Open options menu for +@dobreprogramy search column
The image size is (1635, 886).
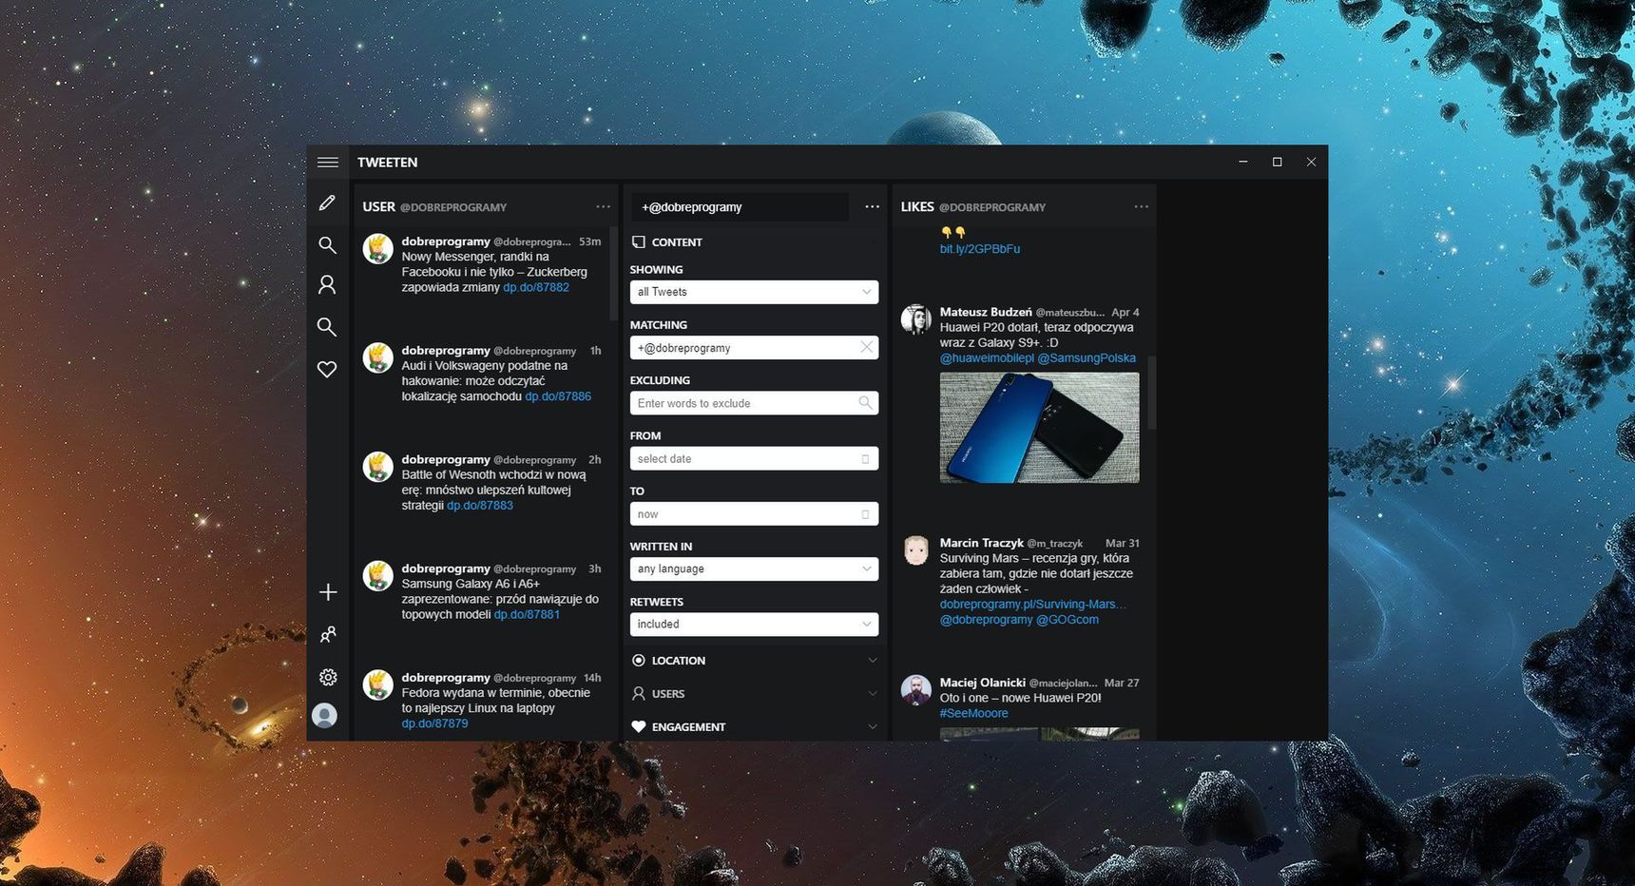[x=873, y=206]
